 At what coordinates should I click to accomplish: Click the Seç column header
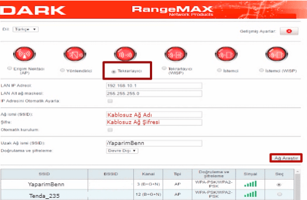pos(279,174)
